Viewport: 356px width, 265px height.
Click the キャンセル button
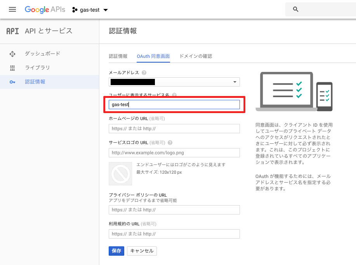(x=142, y=251)
